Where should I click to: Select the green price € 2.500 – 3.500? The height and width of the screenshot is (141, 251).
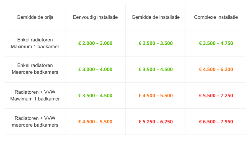click(155, 43)
